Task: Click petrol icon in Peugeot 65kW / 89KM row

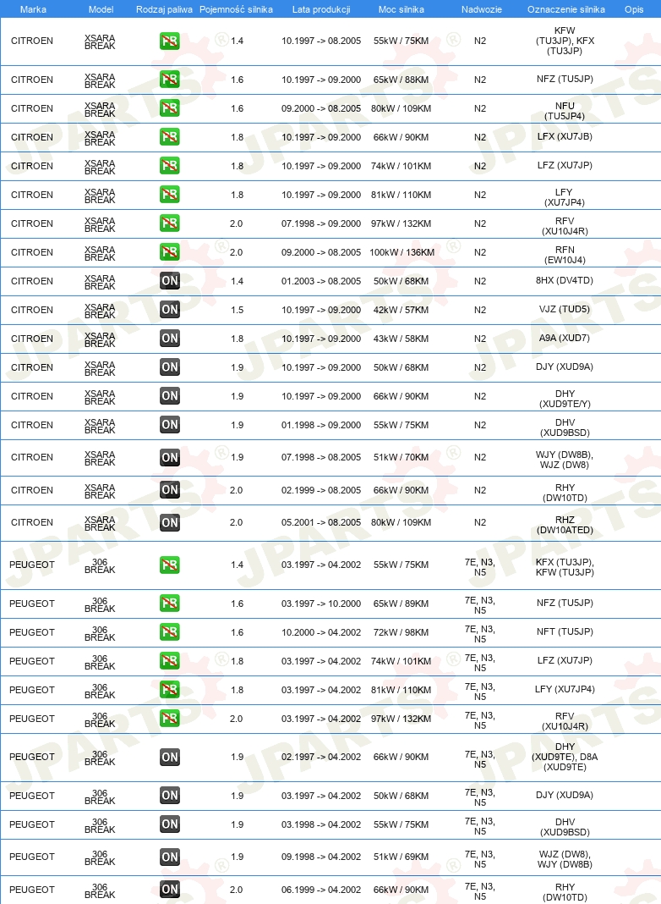Action: [x=169, y=604]
